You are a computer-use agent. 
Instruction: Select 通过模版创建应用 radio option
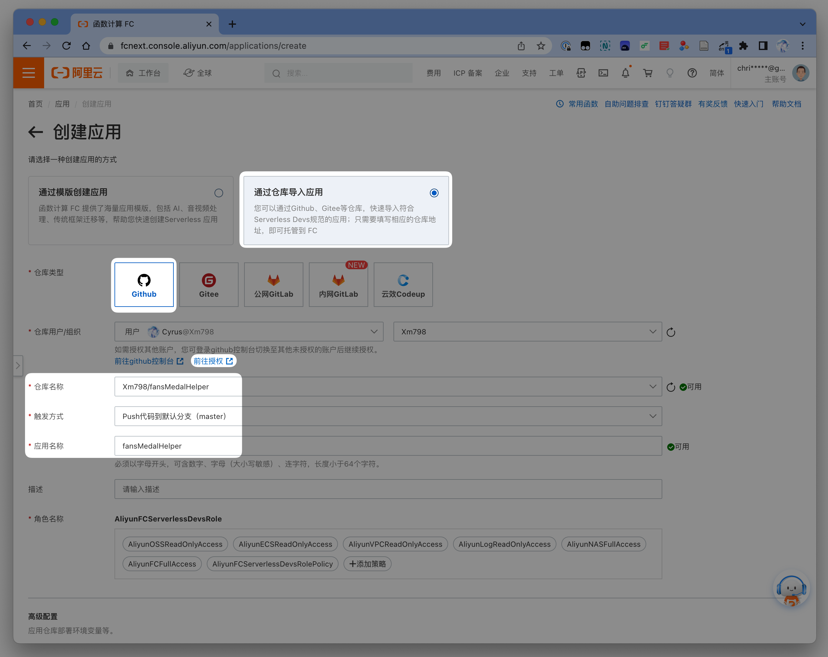tap(218, 193)
